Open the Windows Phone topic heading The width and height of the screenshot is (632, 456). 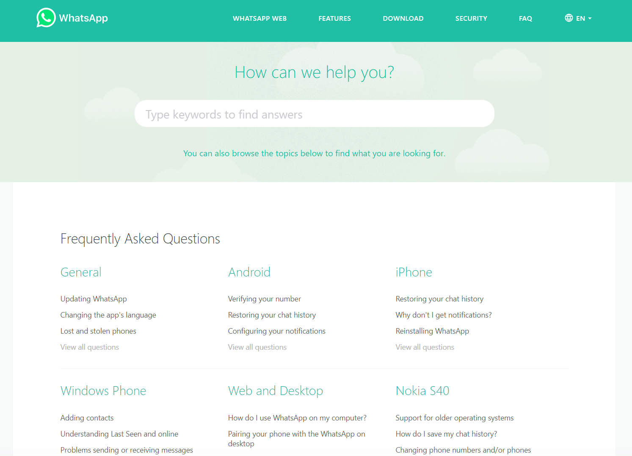tap(103, 391)
